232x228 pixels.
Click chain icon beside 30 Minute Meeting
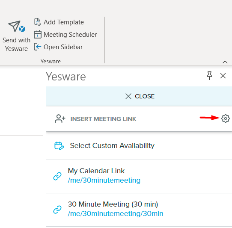(x=57, y=210)
